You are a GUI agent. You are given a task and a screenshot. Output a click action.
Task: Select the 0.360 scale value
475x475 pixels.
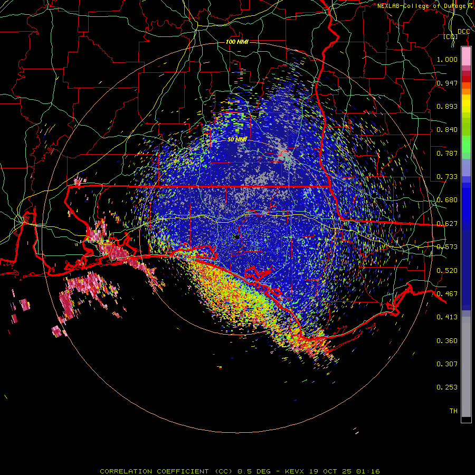tap(447, 341)
